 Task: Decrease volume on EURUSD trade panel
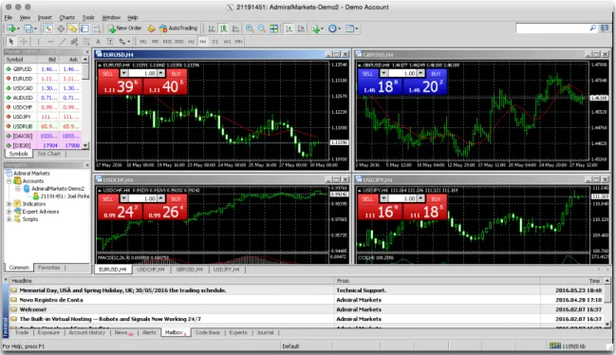click(123, 73)
